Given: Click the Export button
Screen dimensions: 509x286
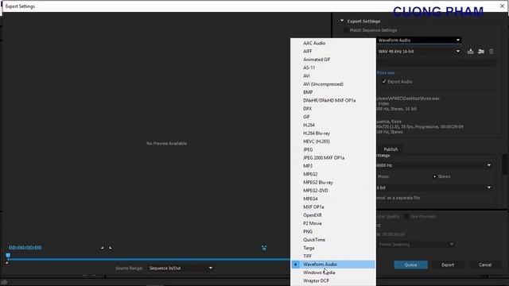Looking at the screenshot, I should 448,265.
